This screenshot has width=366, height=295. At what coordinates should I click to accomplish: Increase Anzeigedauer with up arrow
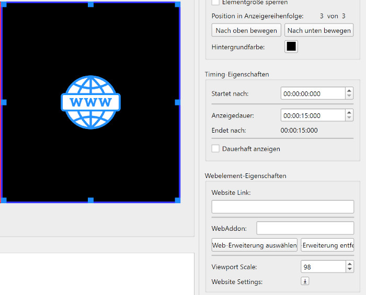click(x=349, y=112)
